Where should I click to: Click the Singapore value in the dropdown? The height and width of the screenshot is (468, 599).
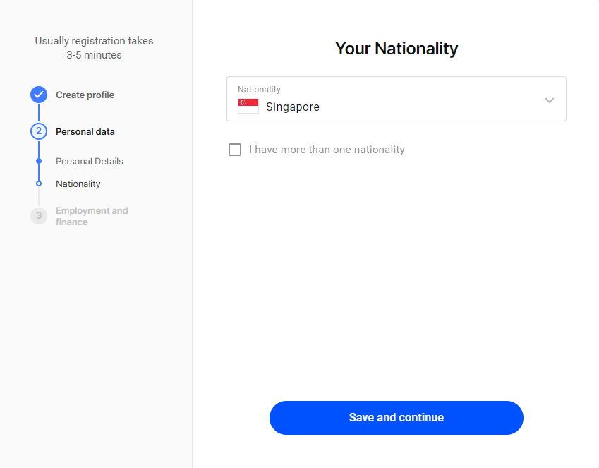click(x=293, y=107)
